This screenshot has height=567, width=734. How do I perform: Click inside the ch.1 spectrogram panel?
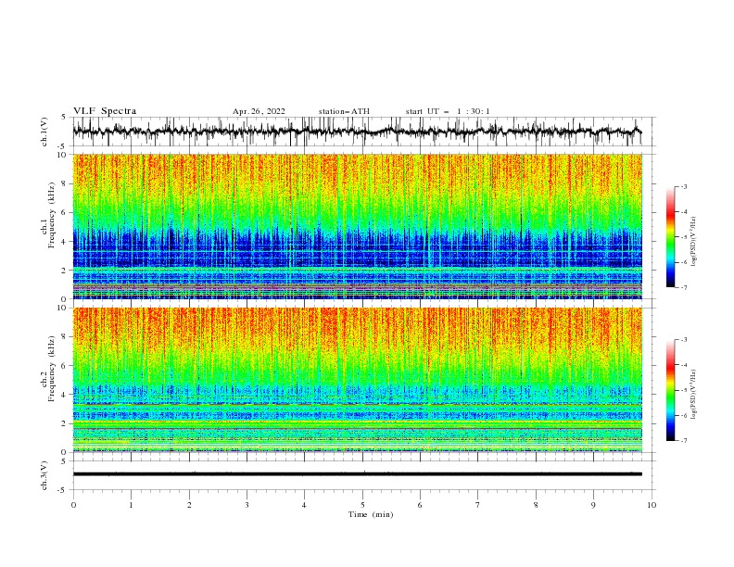point(358,226)
